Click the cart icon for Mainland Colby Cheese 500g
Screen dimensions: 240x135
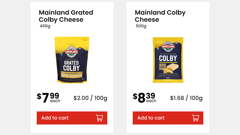195,118
